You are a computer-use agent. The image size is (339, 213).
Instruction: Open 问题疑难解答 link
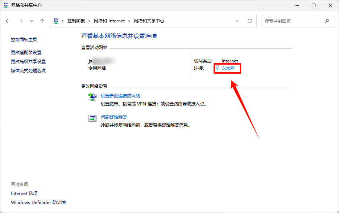(x=114, y=117)
